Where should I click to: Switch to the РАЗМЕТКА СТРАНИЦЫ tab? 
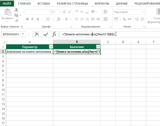coord(72,4)
